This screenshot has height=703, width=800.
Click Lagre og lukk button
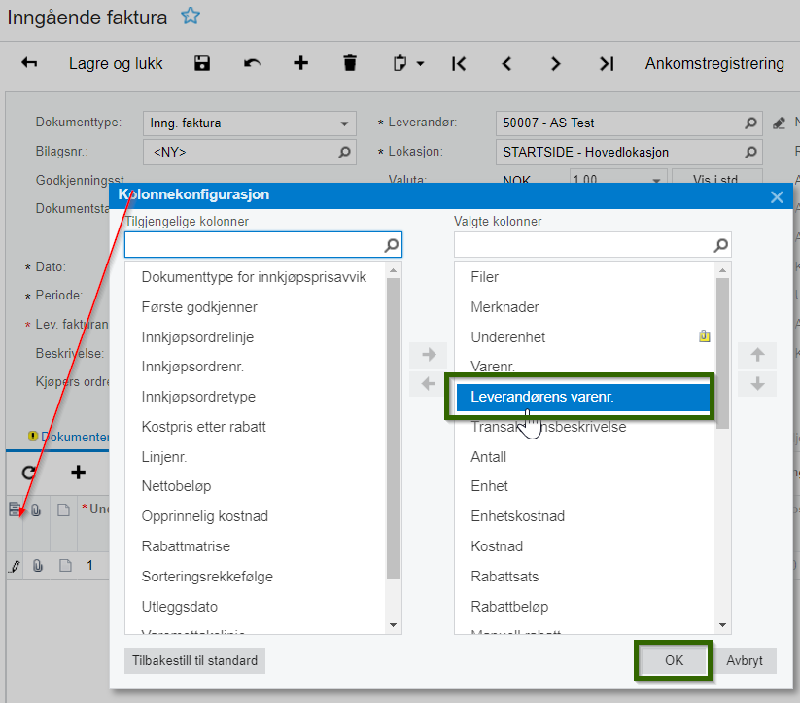116,64
